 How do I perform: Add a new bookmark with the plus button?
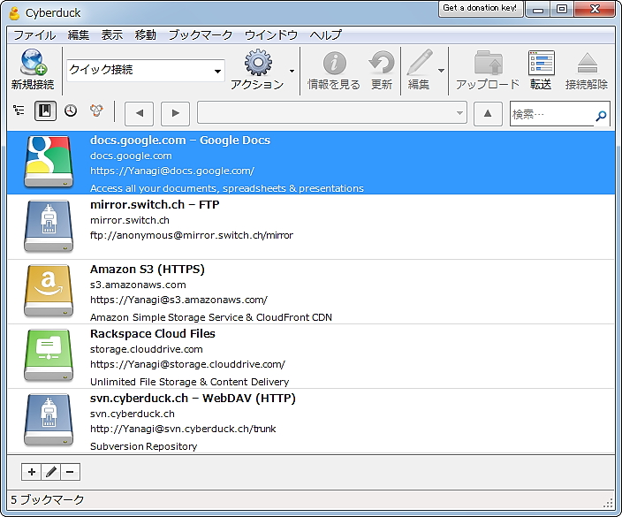click(x=31, y=472)
